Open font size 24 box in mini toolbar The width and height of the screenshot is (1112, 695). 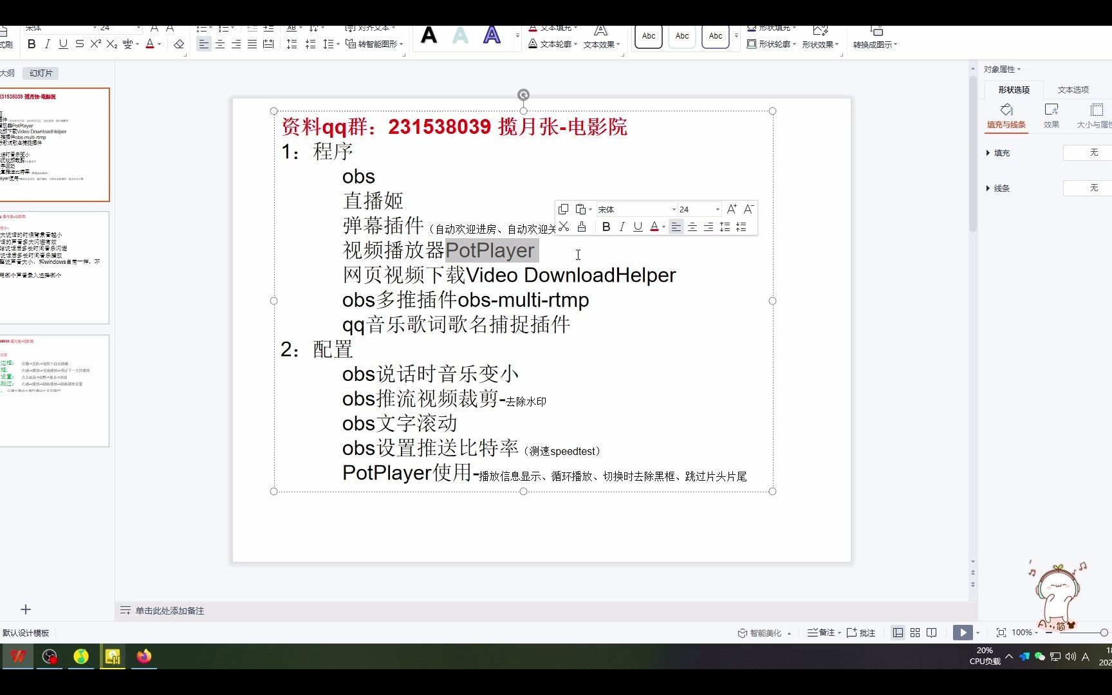pos(700,209)
